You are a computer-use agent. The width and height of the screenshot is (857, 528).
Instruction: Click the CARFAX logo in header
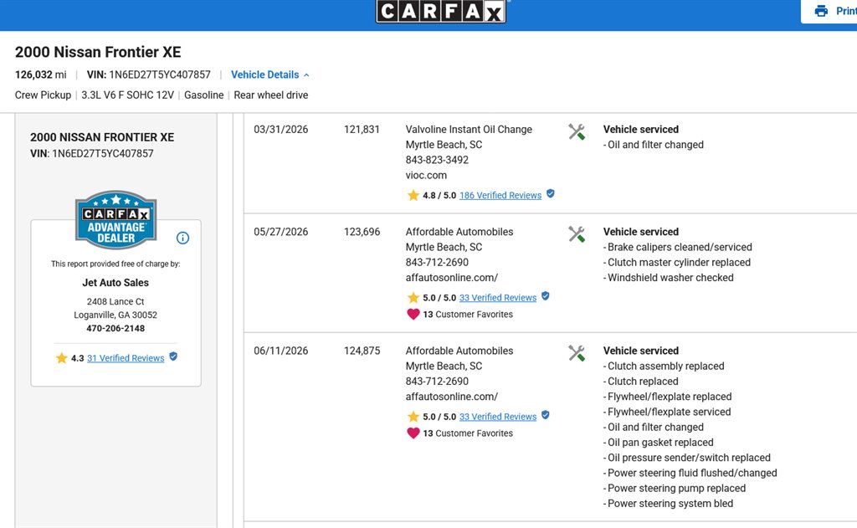(440, 11)
